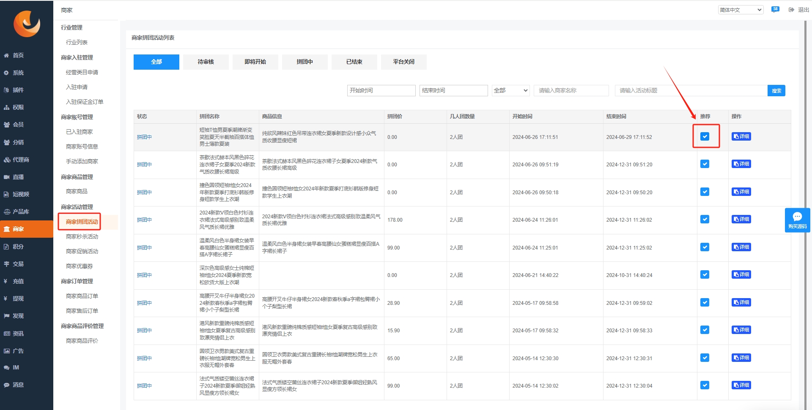Select the highlighted 商家 sidebar item

26,229
